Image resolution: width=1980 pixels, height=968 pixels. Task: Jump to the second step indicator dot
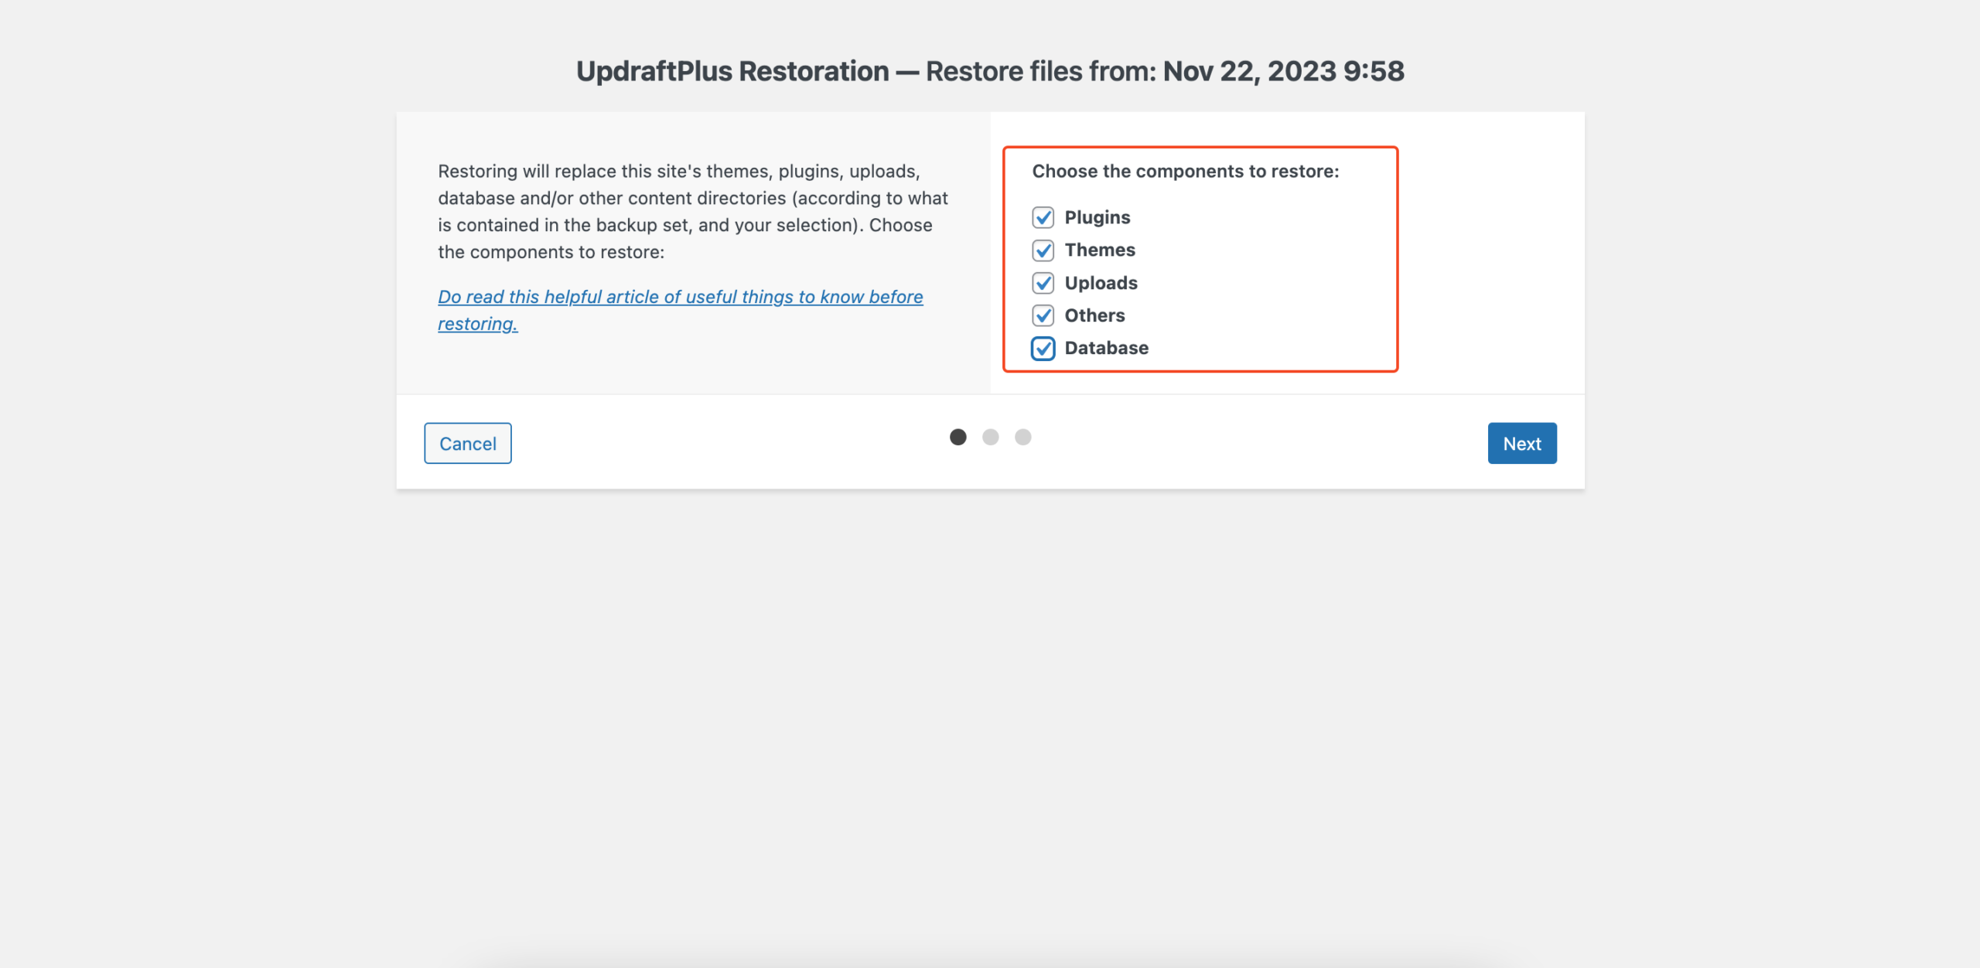990,437
